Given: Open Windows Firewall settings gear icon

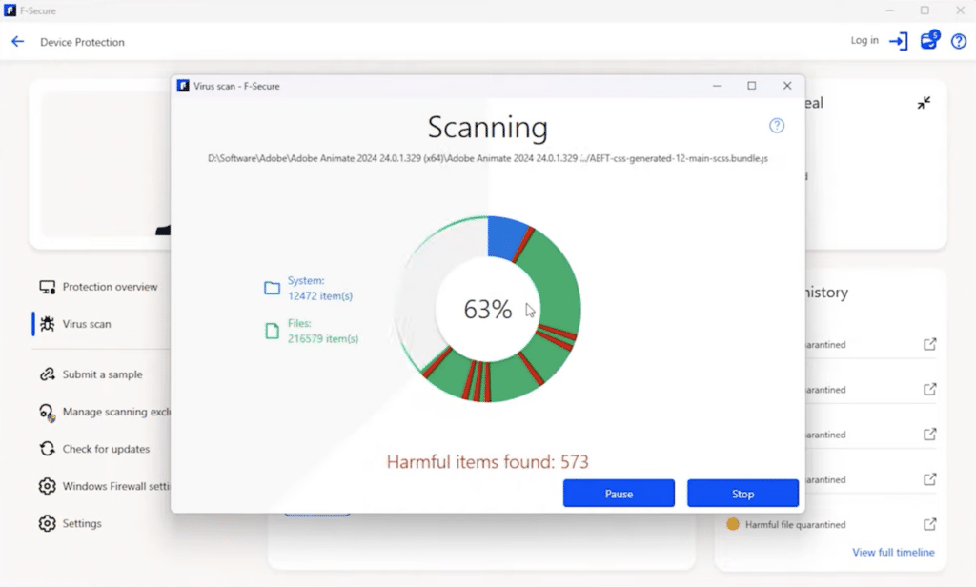Looking at the screenshot, I should pyautogui.click(x=49, y=486).
